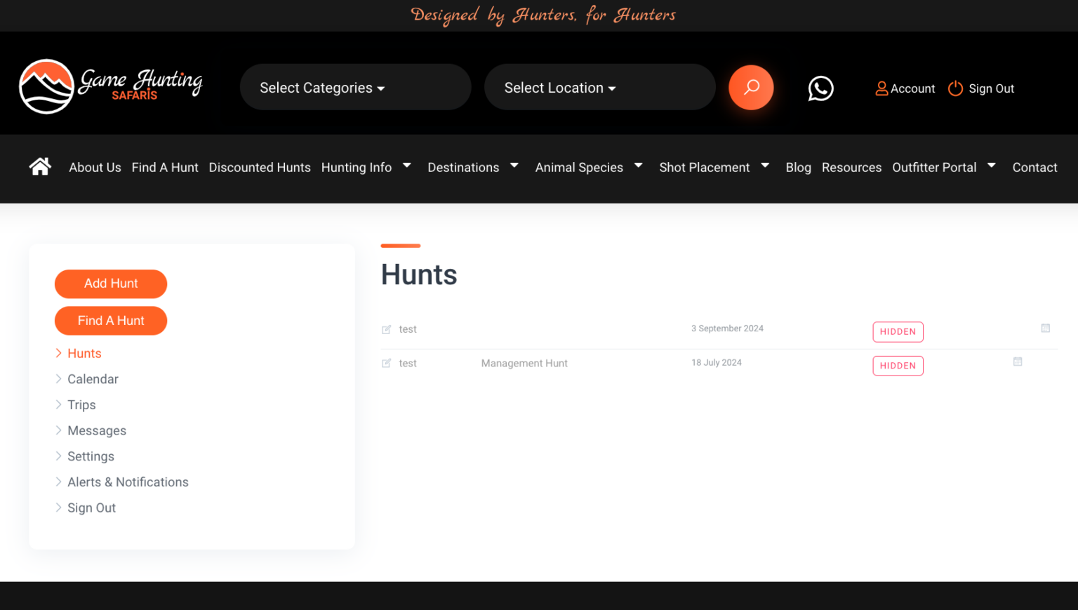Open calendar icon for 18 July hunt

tap(1017, 362)
